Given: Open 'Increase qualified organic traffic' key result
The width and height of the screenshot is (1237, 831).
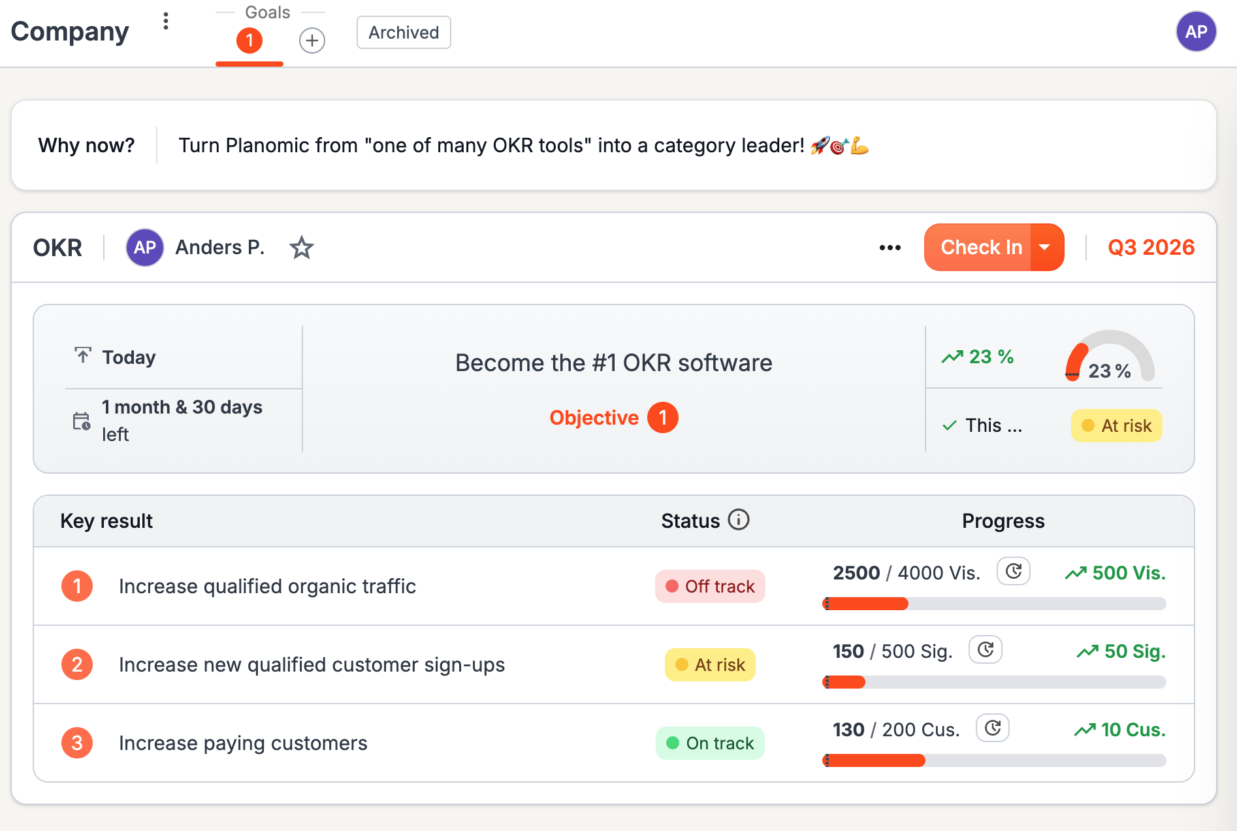Looking at the screenshot, I should pos(267,586).
